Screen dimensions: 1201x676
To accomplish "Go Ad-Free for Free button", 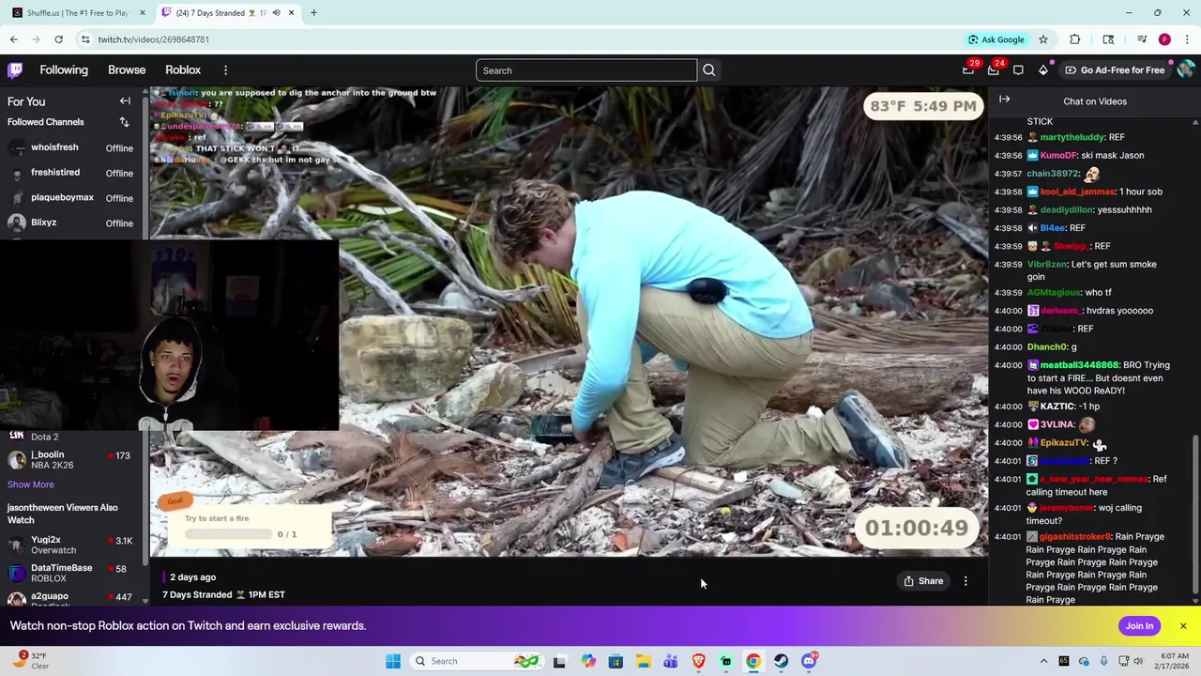I will click(1115, 70).
